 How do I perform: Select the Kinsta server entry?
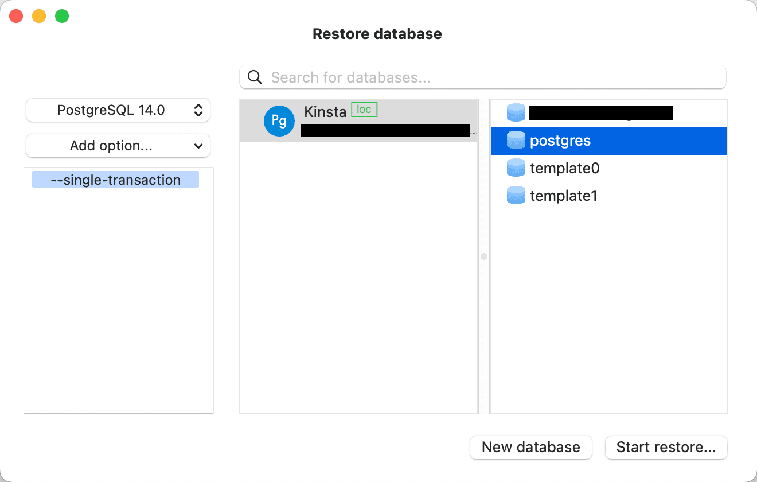(358, 120)
